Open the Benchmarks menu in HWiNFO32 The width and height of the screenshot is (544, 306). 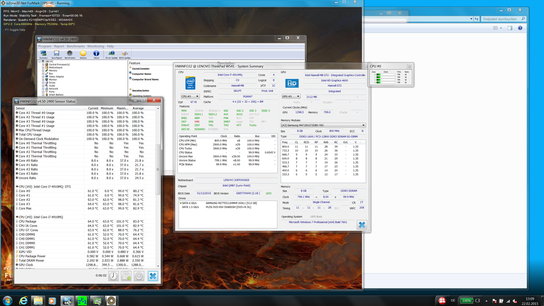click(76, 46)
